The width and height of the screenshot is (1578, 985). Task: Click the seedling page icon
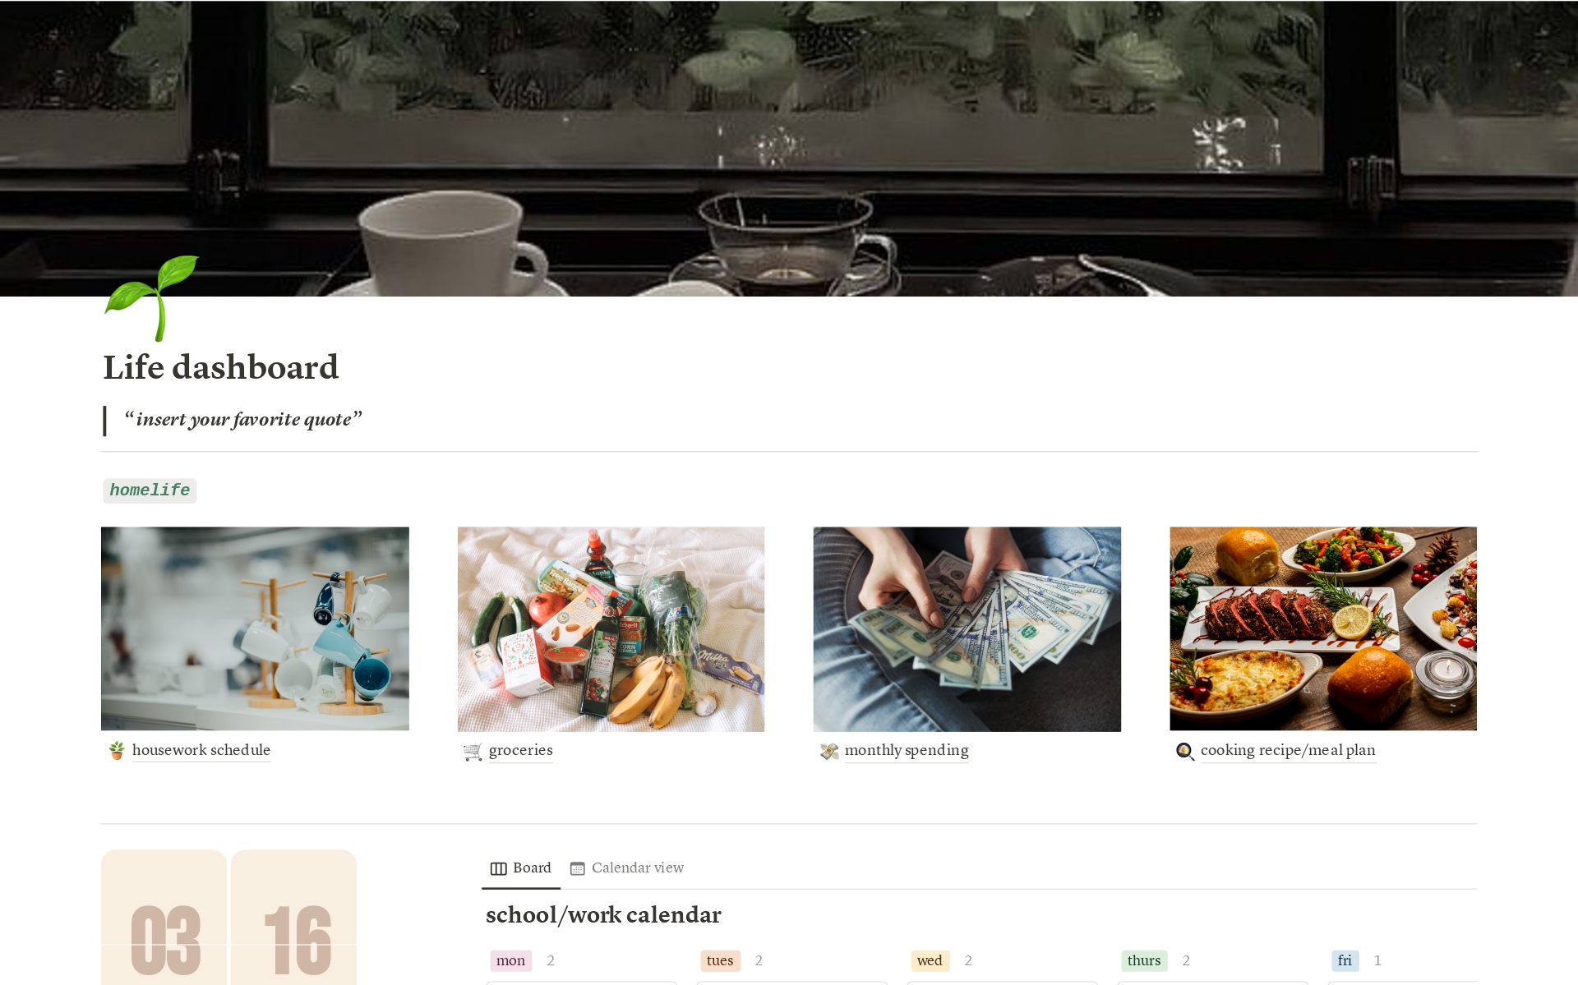point(152,297)
